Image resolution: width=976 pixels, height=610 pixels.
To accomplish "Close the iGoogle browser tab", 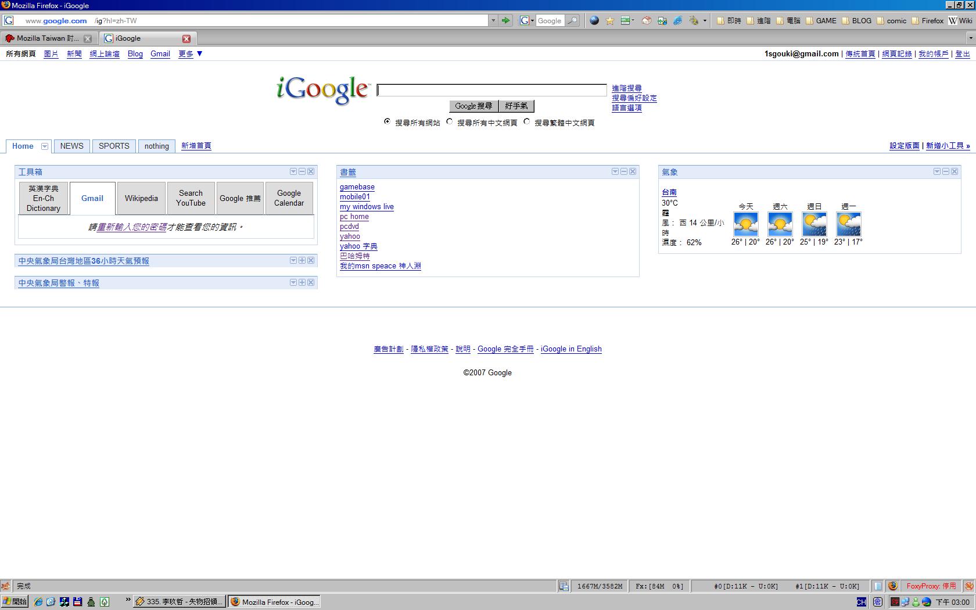I will (186, 38).
